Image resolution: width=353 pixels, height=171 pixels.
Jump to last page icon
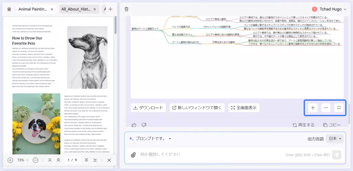(95, 160)
